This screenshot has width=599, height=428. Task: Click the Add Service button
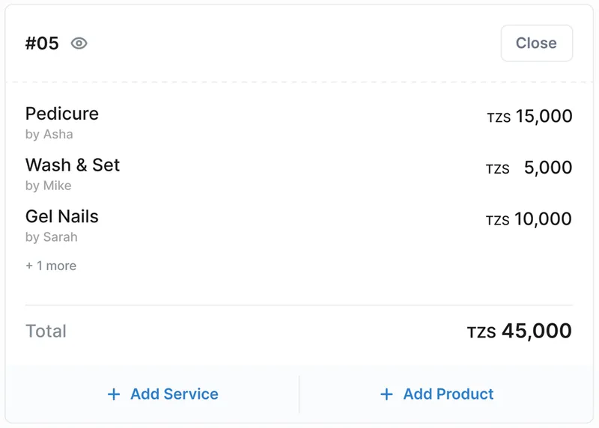click(162, 394)
